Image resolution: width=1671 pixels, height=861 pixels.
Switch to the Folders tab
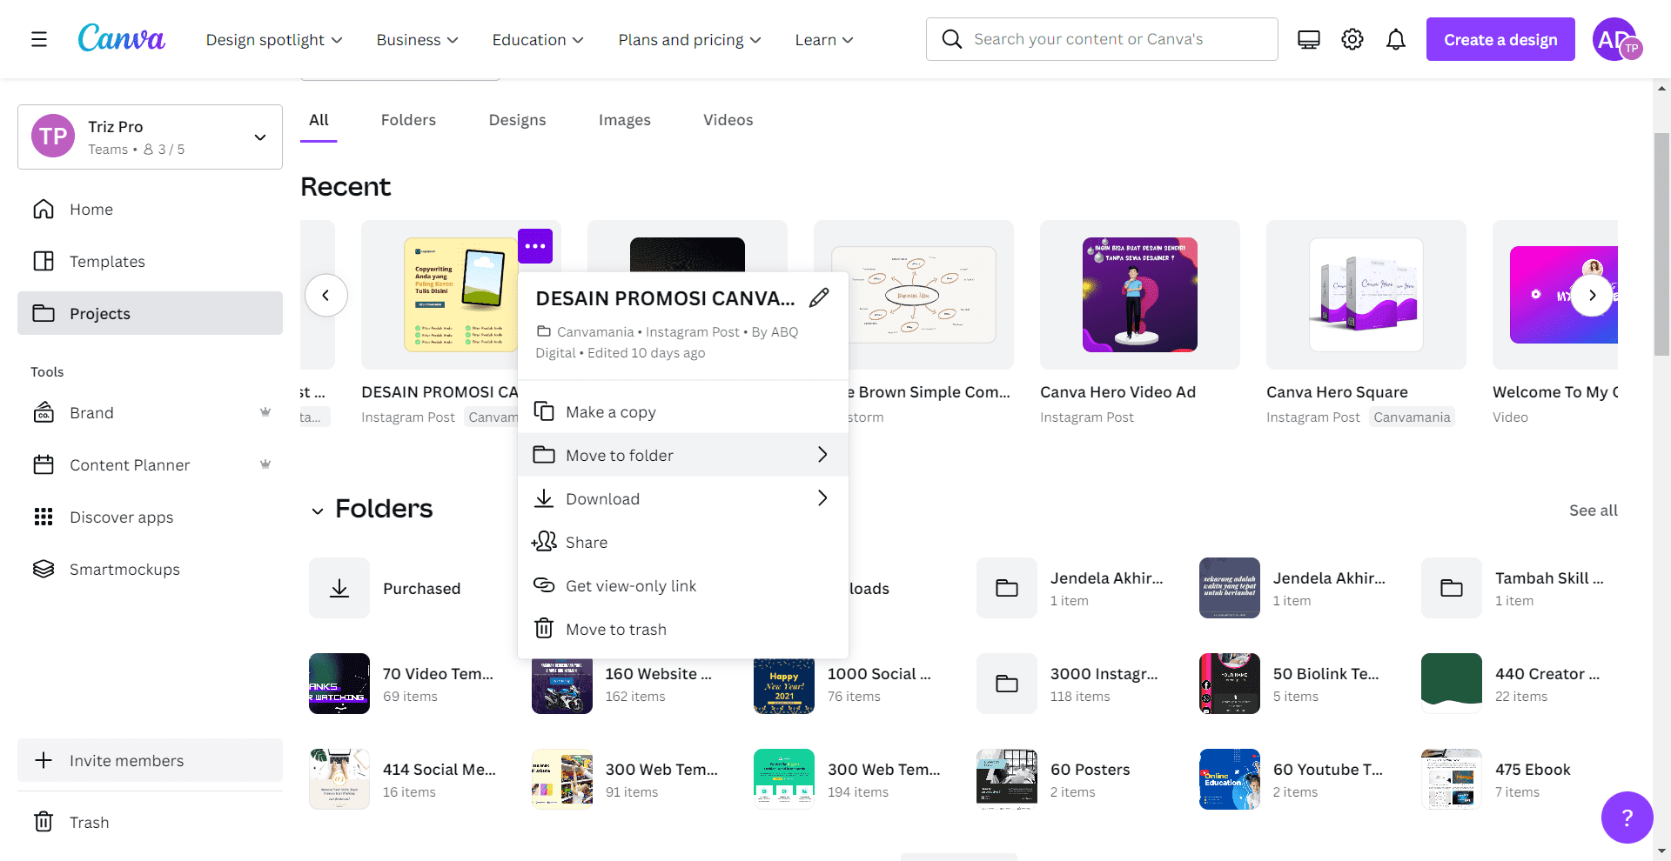click(408, 120)
